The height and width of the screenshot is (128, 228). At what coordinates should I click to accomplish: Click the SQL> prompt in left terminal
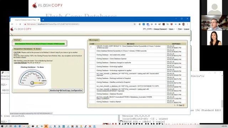pyautogui.click(x=4, y=122)
